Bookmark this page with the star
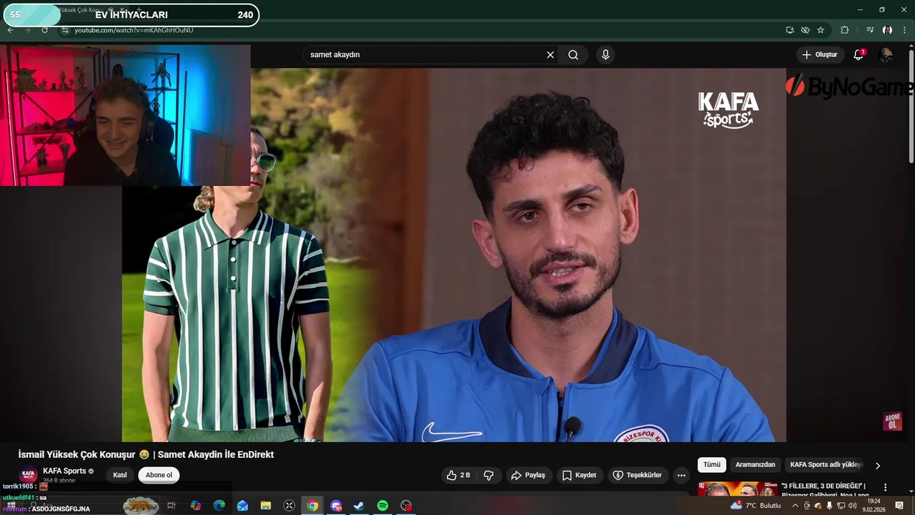 click(x=821, y=30)
